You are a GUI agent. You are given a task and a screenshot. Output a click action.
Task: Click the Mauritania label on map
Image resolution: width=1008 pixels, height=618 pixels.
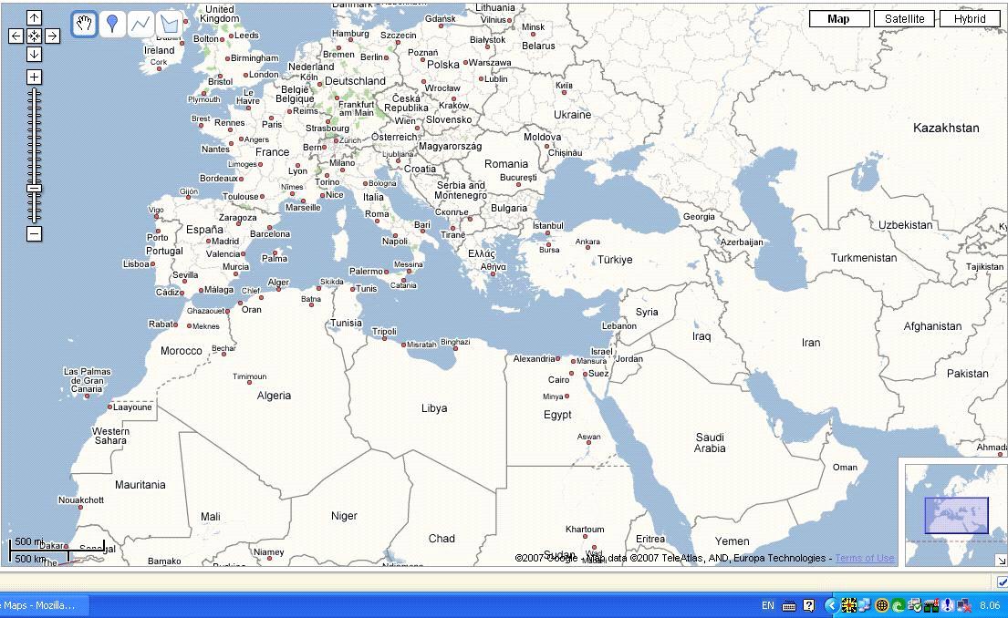coord(140,484)
